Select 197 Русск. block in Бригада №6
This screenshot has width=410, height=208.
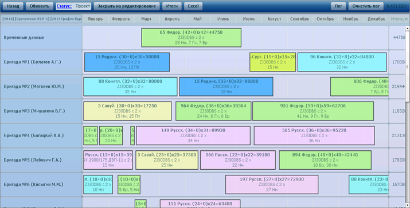click(272, 185)
